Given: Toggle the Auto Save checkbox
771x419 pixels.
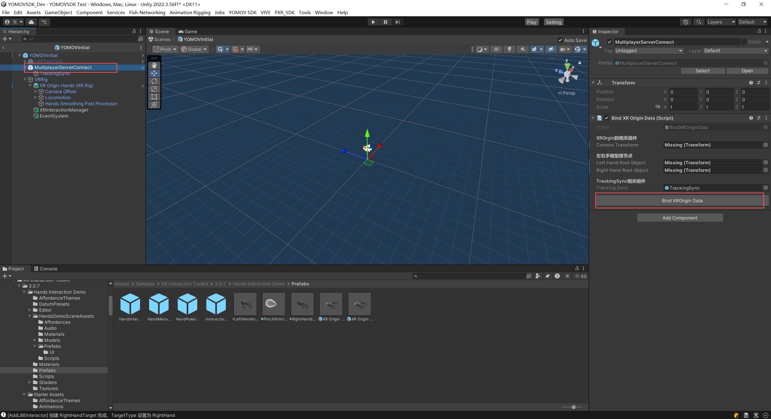Looking at the screenshot, I should (560, 40).
